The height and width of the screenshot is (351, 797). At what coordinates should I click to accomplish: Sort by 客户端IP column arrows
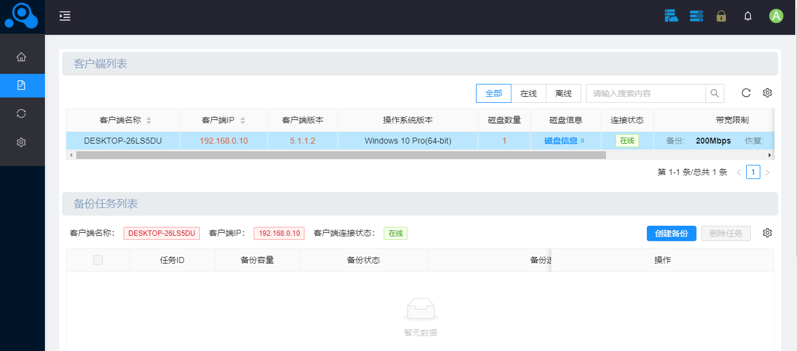[x=242, y=121]
